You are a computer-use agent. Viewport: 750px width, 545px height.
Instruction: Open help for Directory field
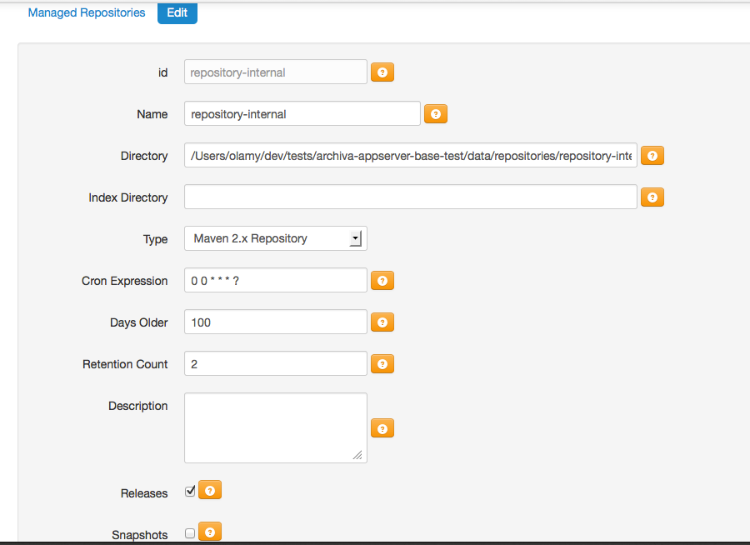pos(652,156)
